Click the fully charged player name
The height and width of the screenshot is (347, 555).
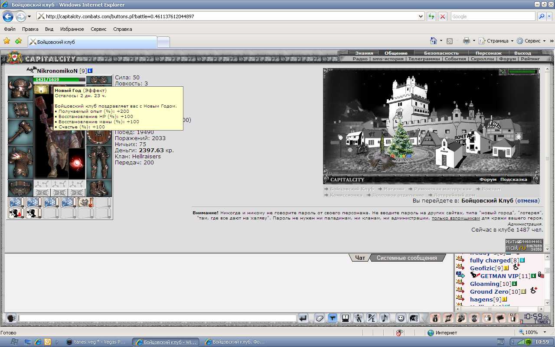490,260
